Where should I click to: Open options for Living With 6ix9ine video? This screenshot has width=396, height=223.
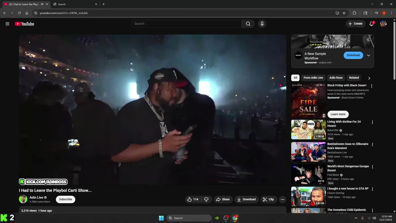372,122
